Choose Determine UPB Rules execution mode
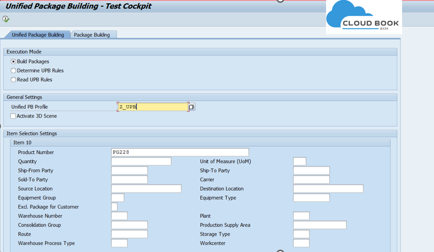This screenshot has width=434, height=252. click(14, 71)
